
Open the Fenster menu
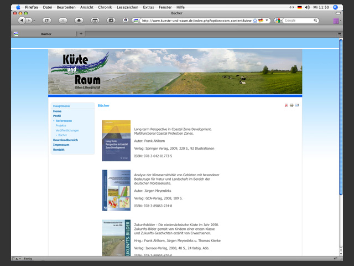tap(165, 7)
